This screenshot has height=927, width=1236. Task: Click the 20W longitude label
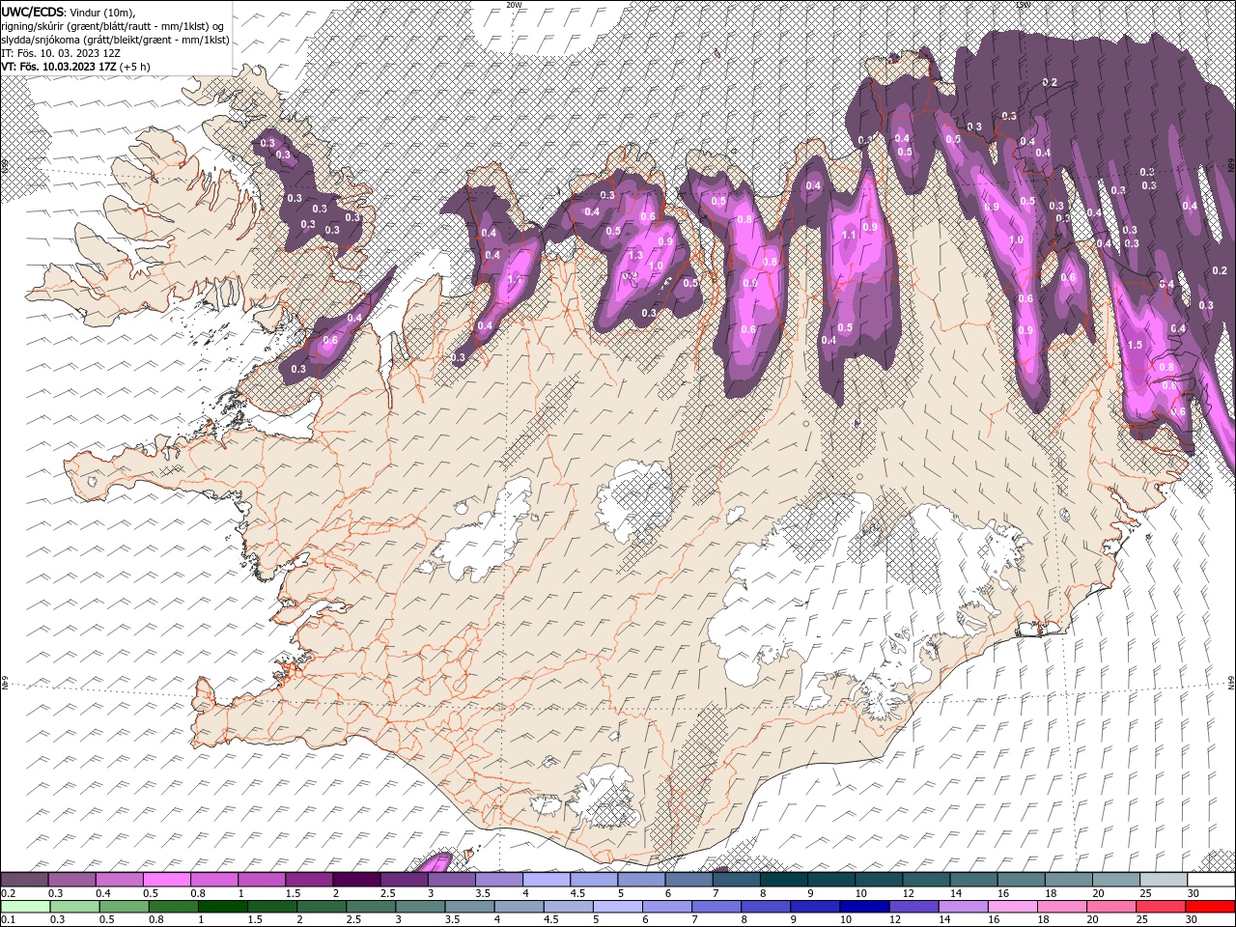(x=514, y=5)
